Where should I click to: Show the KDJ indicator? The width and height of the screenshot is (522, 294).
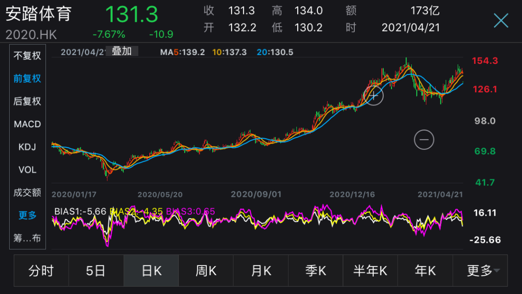pyautogui.click(x=27, y=147)
